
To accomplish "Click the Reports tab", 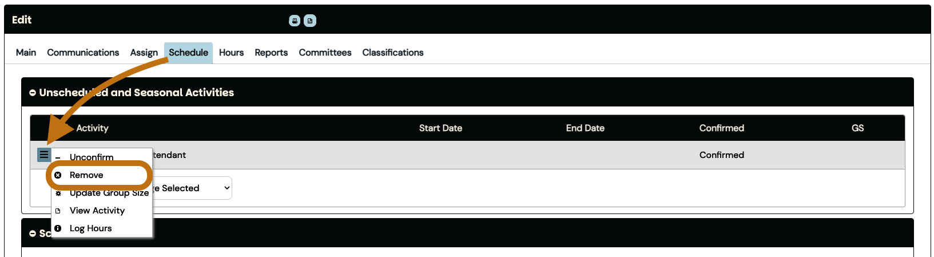I will pyautogui.click(x=271, y=53).
